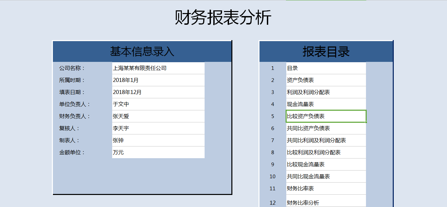Image resolution: width=447 pixels, height=207 pixels.
Task: Edit company name field 上海某某有限责任公司
Action: point(158,68)
